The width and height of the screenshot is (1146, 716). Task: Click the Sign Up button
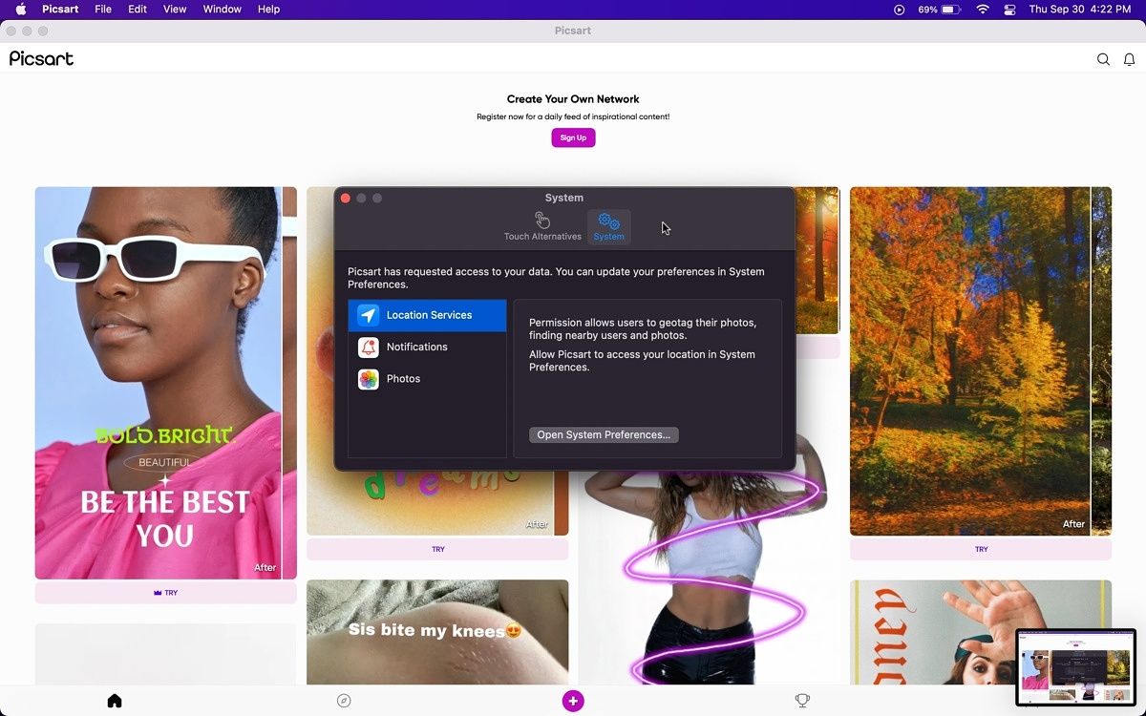(x=573, y=137)
